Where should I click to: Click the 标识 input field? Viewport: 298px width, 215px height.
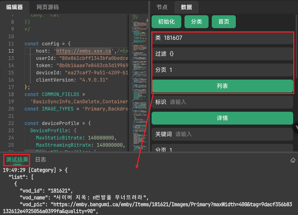click(x=229, y=102)
